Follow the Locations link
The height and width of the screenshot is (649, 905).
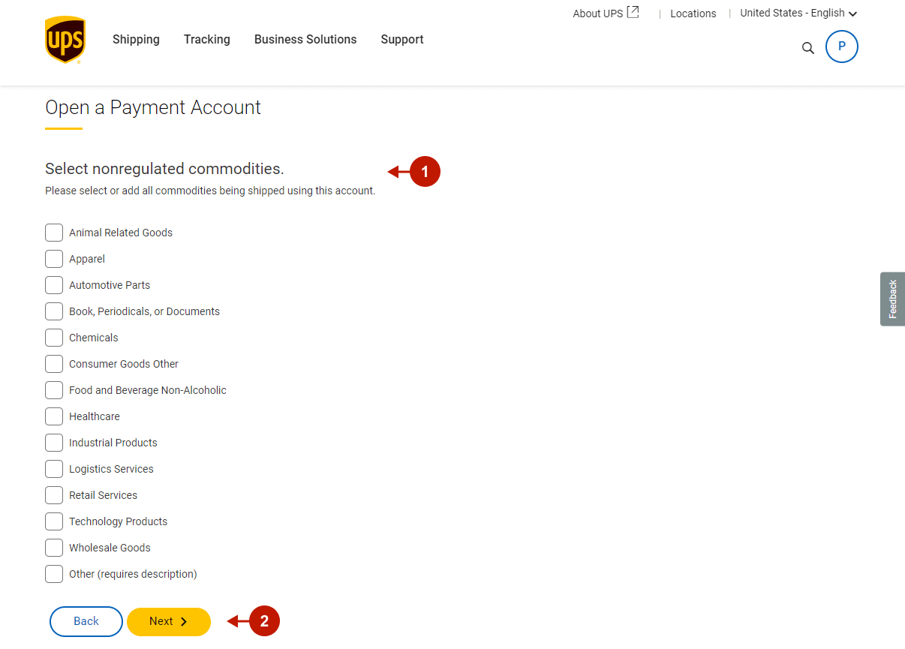pos(693,14)
